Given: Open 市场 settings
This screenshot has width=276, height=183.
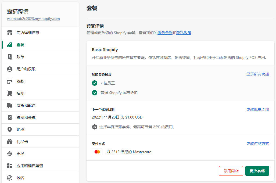Looking at the screenshot, I should click(x=40, y=154).
